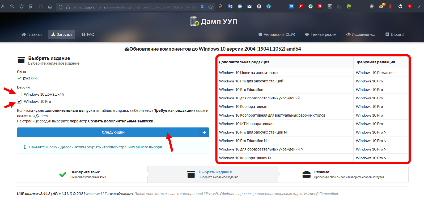Open the whatever127 author link
The height and width of the screenshot is (208, 424).
tap(96, 194)
